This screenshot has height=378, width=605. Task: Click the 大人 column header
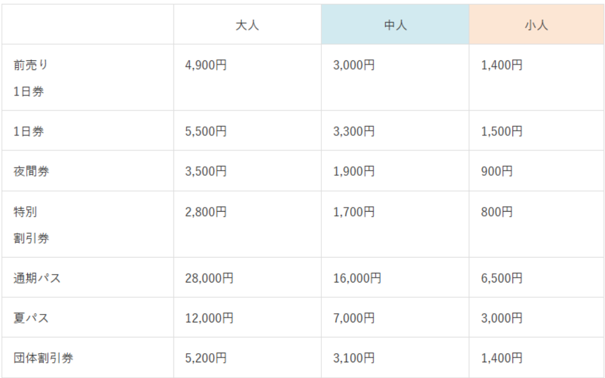click(247, 25)
